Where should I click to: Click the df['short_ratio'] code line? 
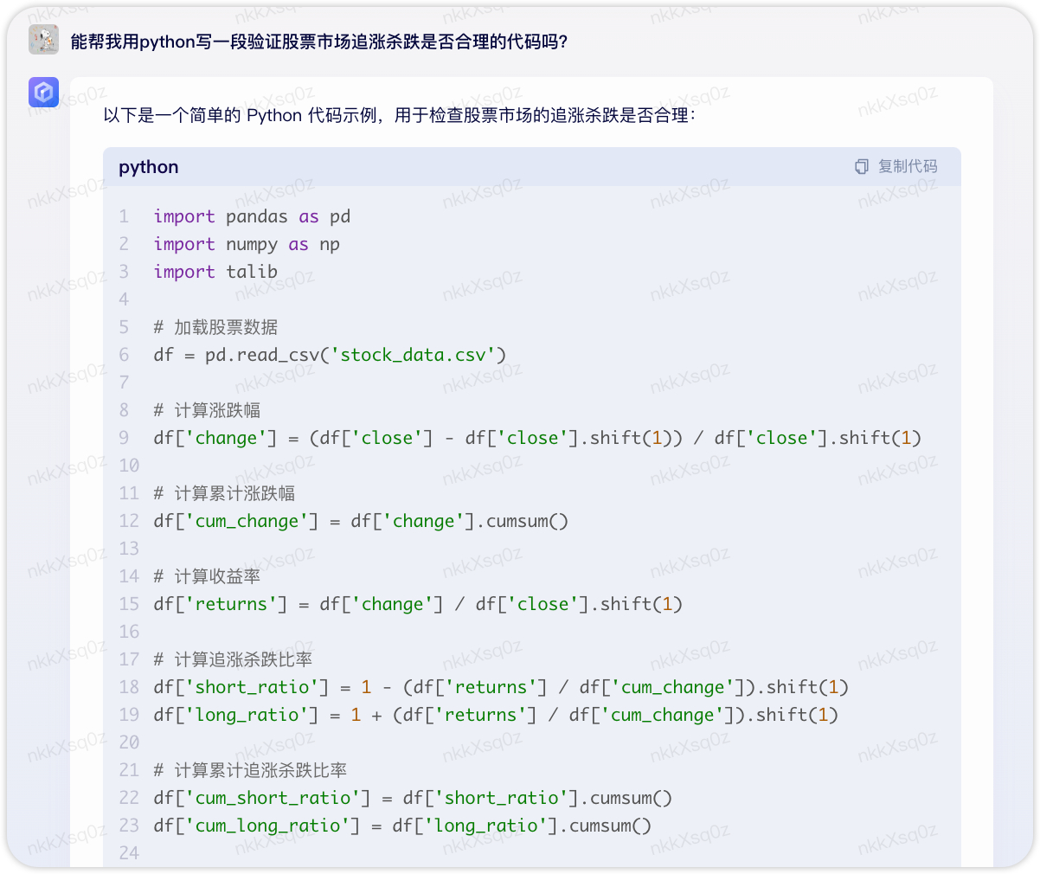point(501,687)
